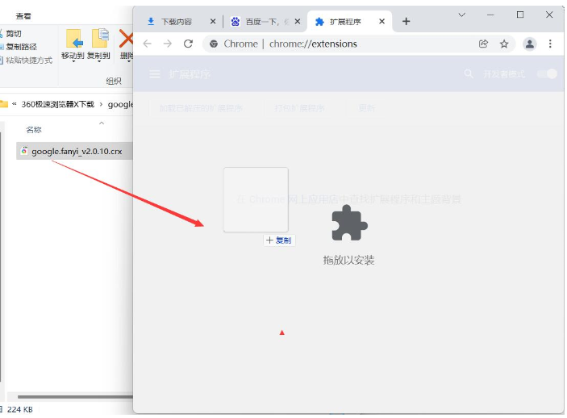Click the Chrome back arrow
The image size is (567, 418).
point(148,44)
